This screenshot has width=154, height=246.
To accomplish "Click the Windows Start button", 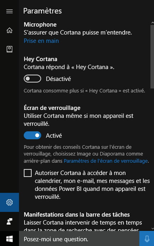I will pyautogui.click(x=9, y=239).
